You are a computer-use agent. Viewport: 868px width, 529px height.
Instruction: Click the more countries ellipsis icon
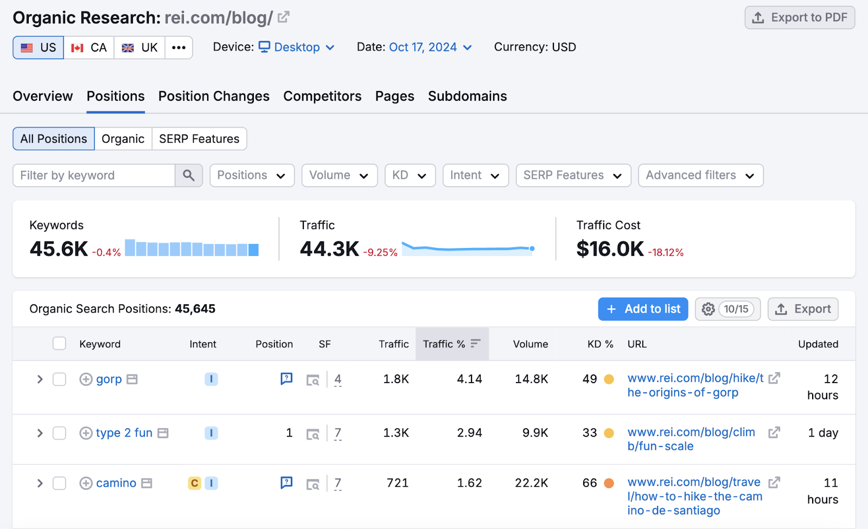[178, 47]
